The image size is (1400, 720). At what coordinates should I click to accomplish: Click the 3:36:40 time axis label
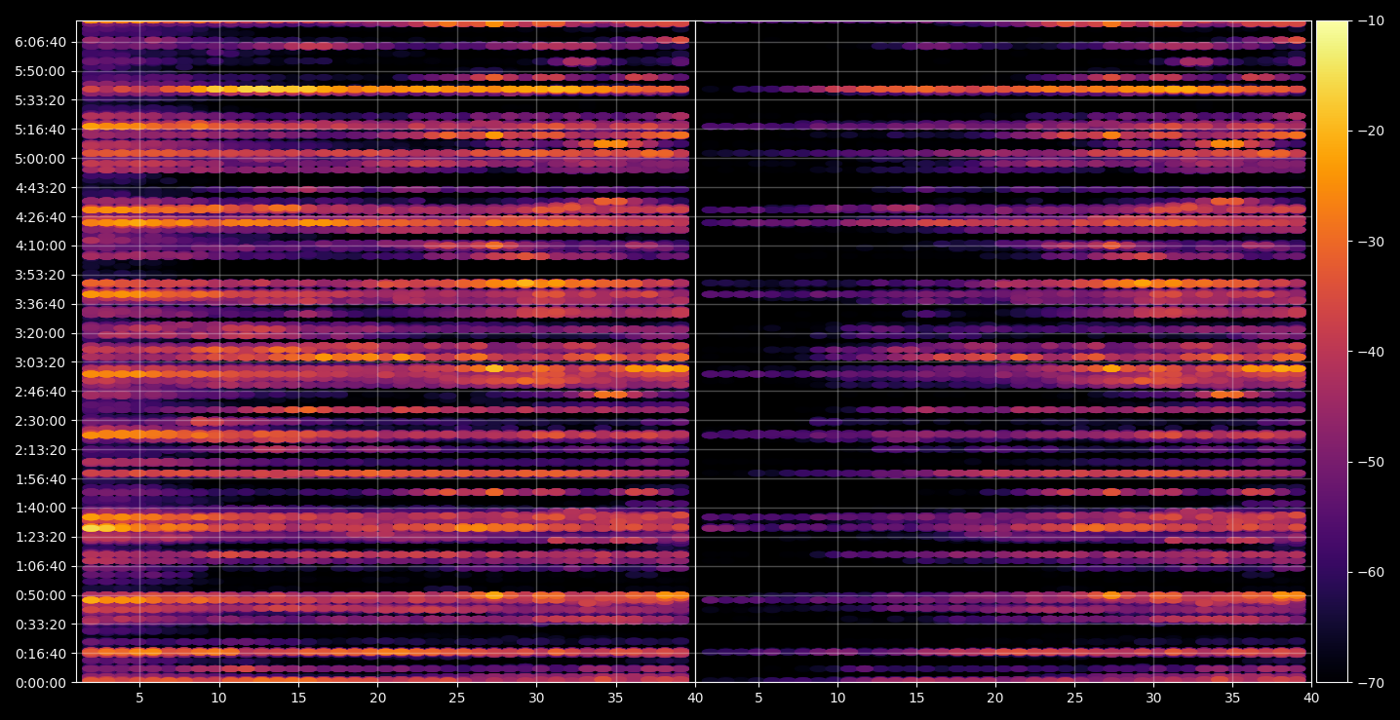pos(41,304)
